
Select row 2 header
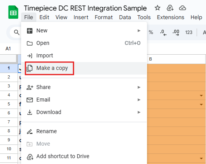tap(9, 77)
